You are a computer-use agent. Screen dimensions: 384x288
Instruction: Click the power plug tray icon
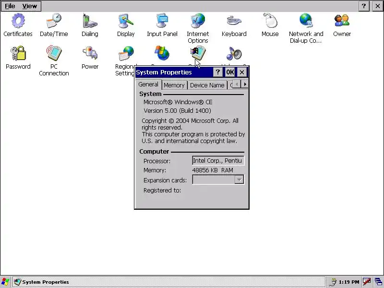333,282
